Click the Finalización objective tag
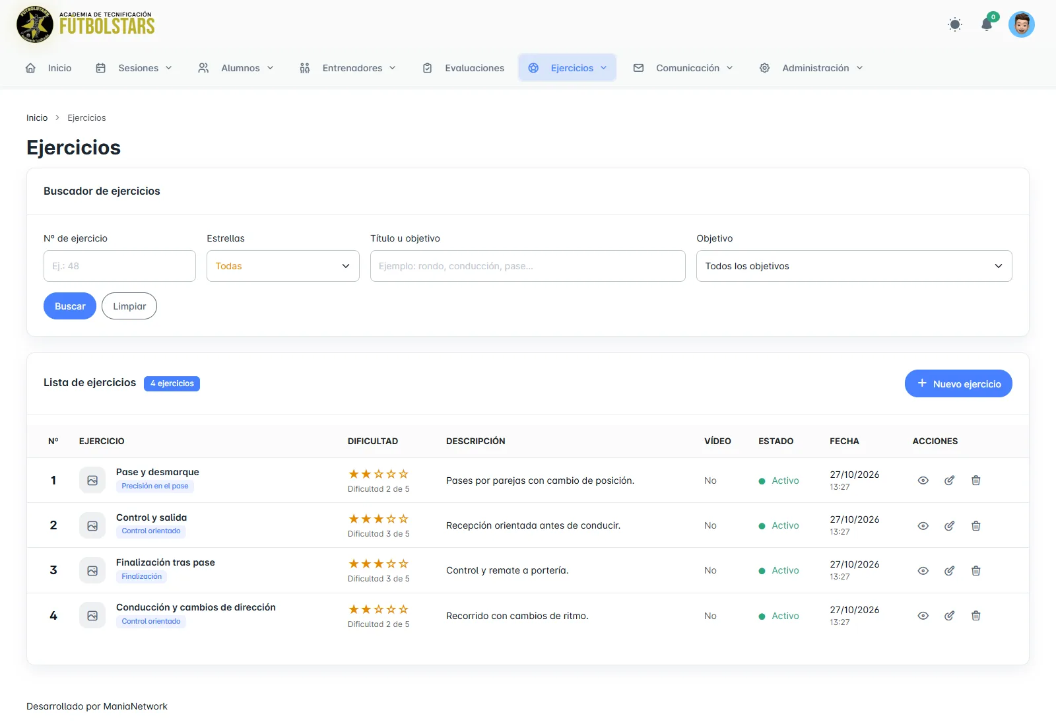Viewport: 1056px width, 726px height. 141,577
